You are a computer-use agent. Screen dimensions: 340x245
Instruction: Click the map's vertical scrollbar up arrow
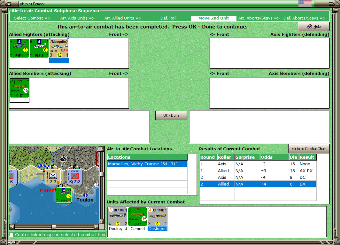click(x=101, y=149)
